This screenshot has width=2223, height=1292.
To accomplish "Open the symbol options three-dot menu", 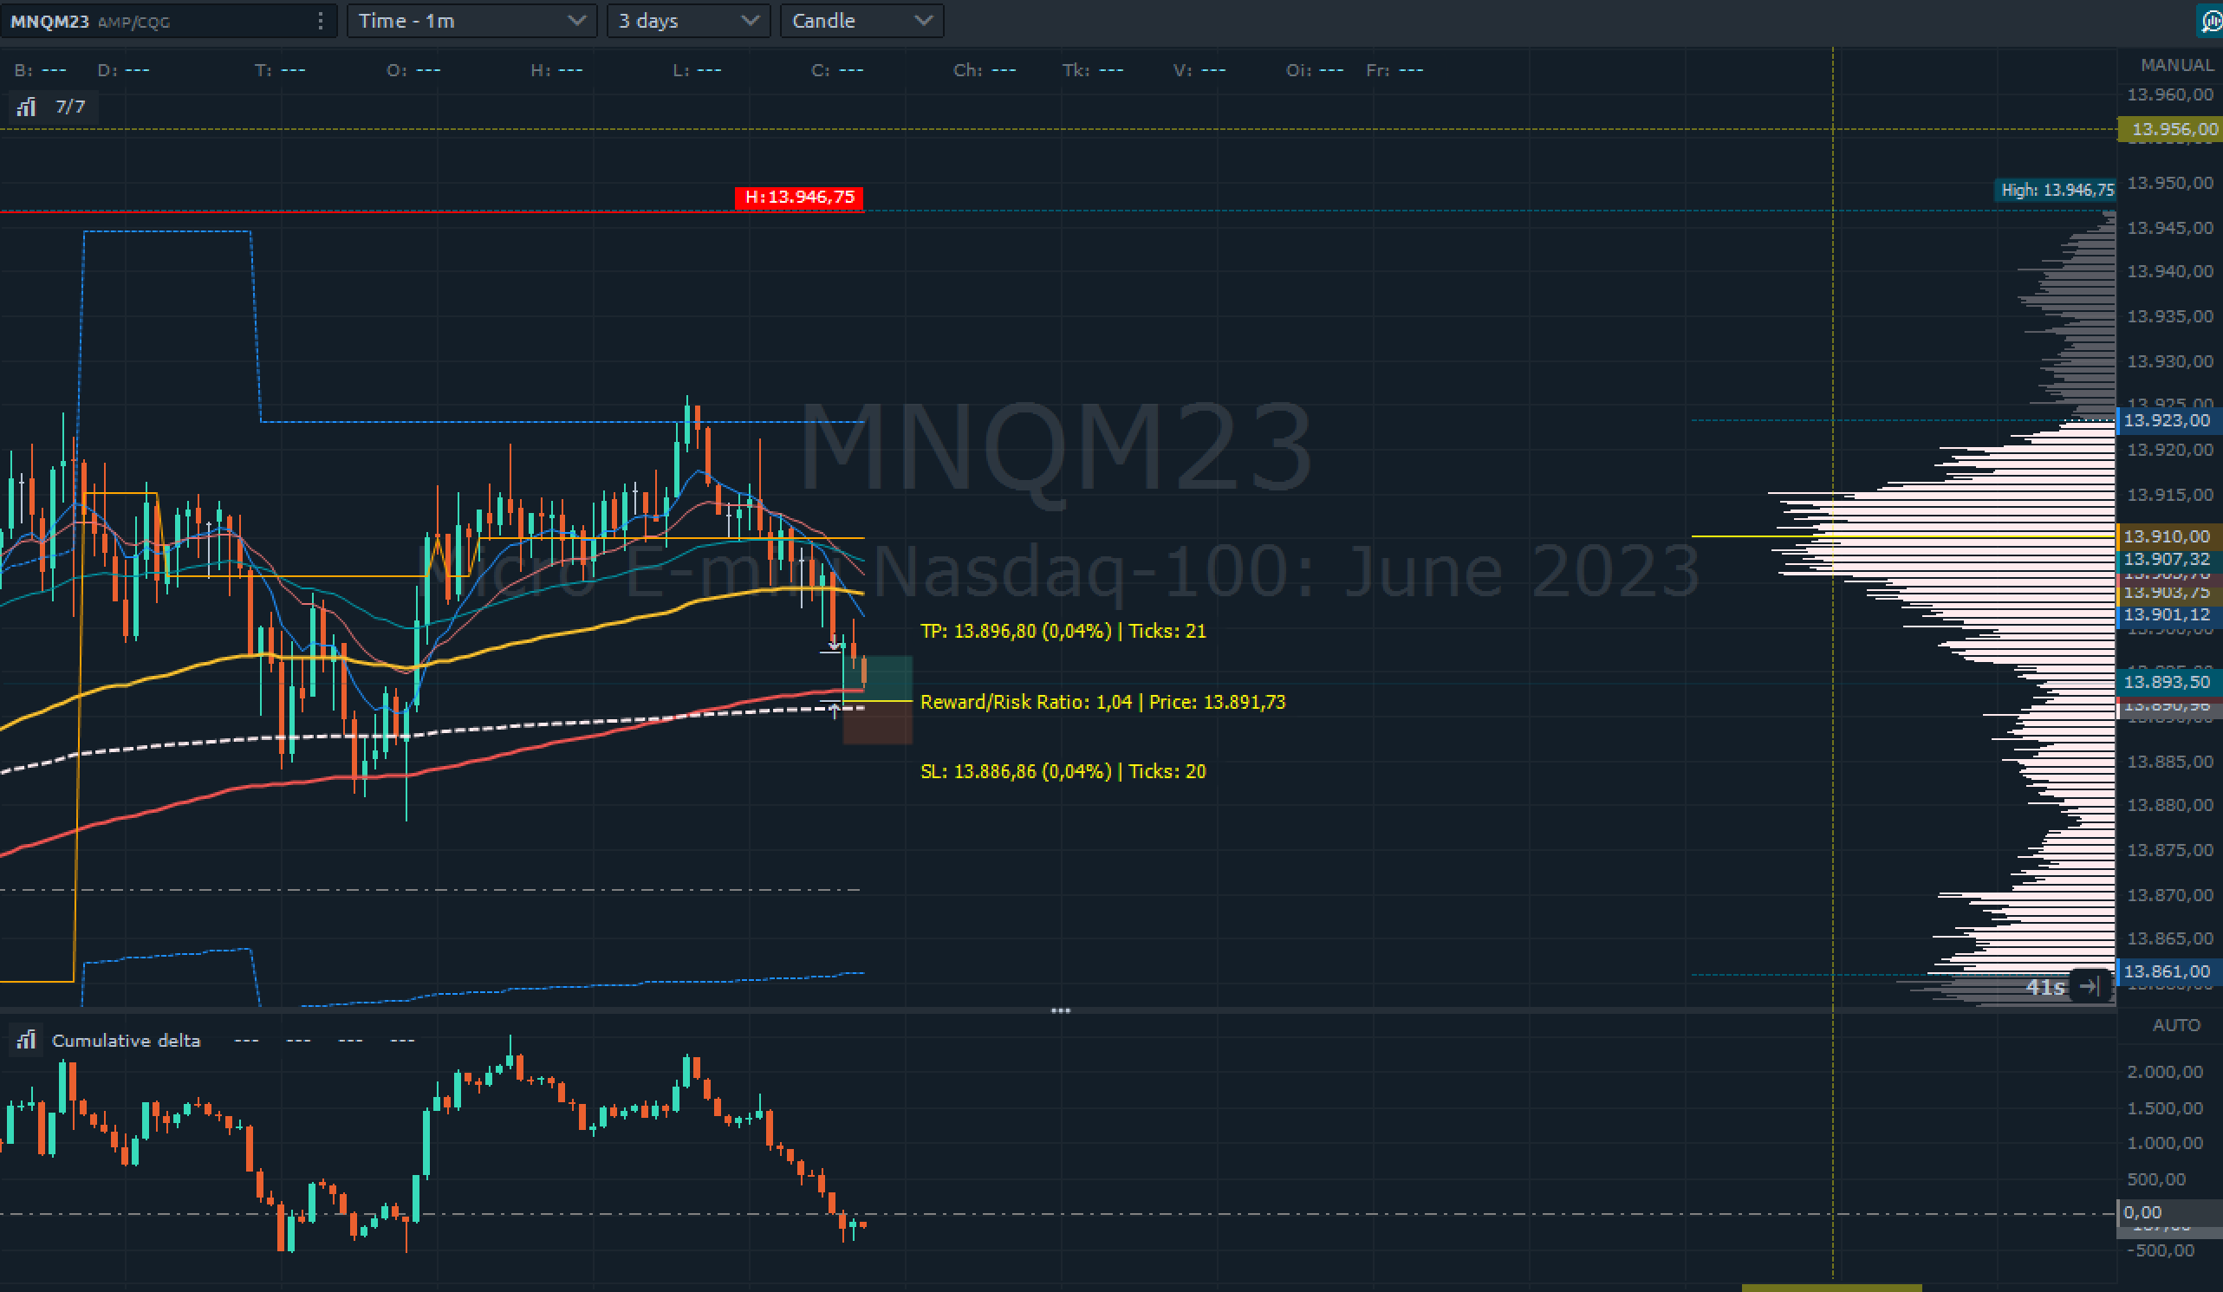I will pyautogui.click(x=320, y=21).
